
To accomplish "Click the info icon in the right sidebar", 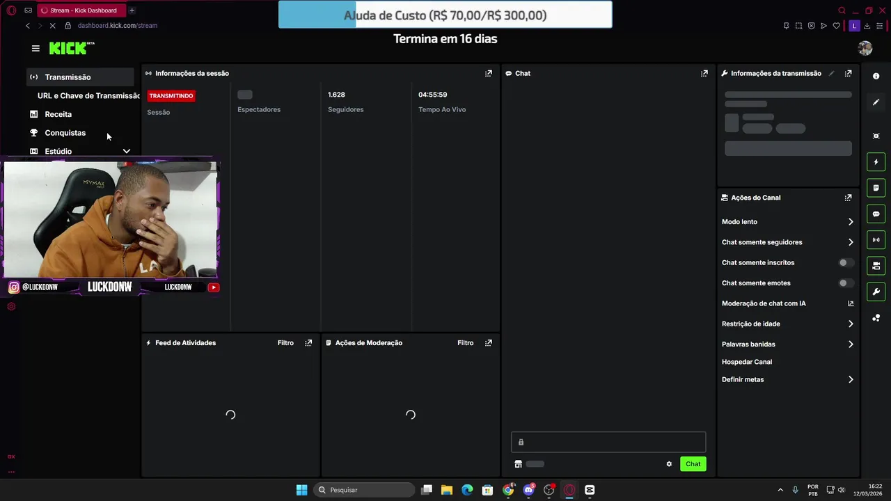I will [x=876, y=76].
